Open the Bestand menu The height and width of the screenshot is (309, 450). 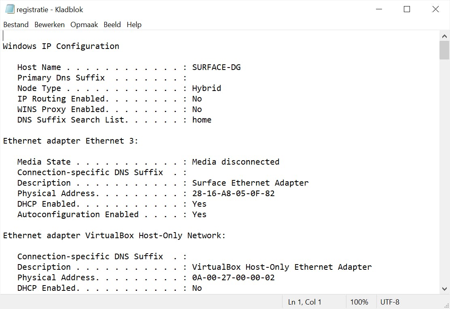[x=16, y=25]
